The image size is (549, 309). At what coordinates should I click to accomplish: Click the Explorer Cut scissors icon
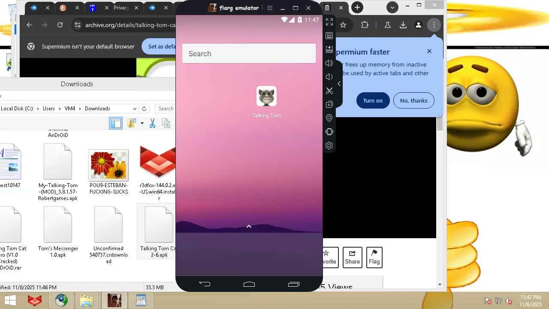tap(152, 124)
